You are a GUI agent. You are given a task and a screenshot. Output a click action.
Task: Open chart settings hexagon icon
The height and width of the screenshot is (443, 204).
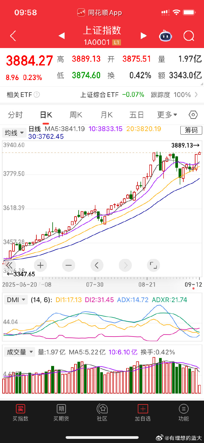point(193,115)
